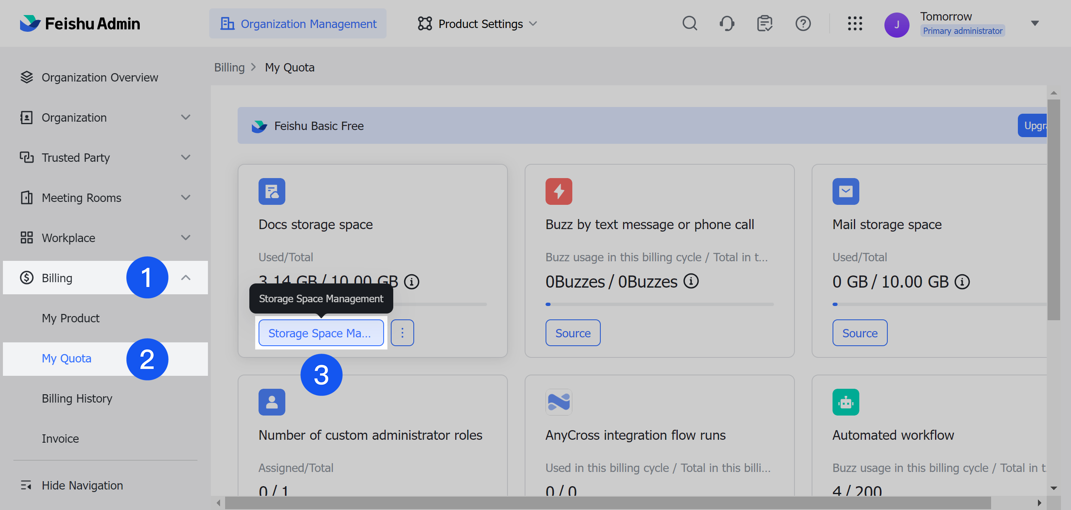Screen dimensions: 1071x510
Task: Open the Product Settings dropdown
Action: point(477,24)
